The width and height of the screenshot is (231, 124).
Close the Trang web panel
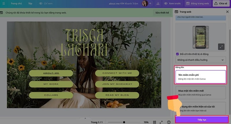pyautogui.click(x=227, y=12)
